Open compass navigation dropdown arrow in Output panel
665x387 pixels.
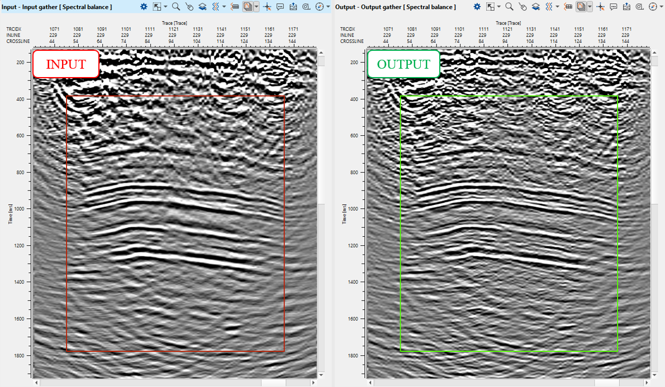pyautogui.click(x=661, y=7)
